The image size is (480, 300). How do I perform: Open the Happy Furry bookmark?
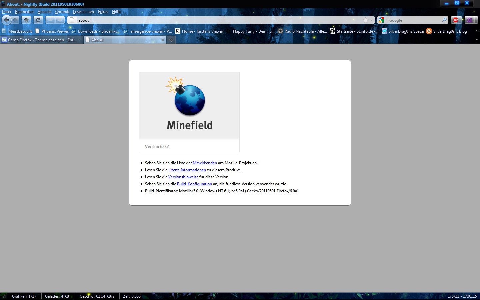(251, 31)
